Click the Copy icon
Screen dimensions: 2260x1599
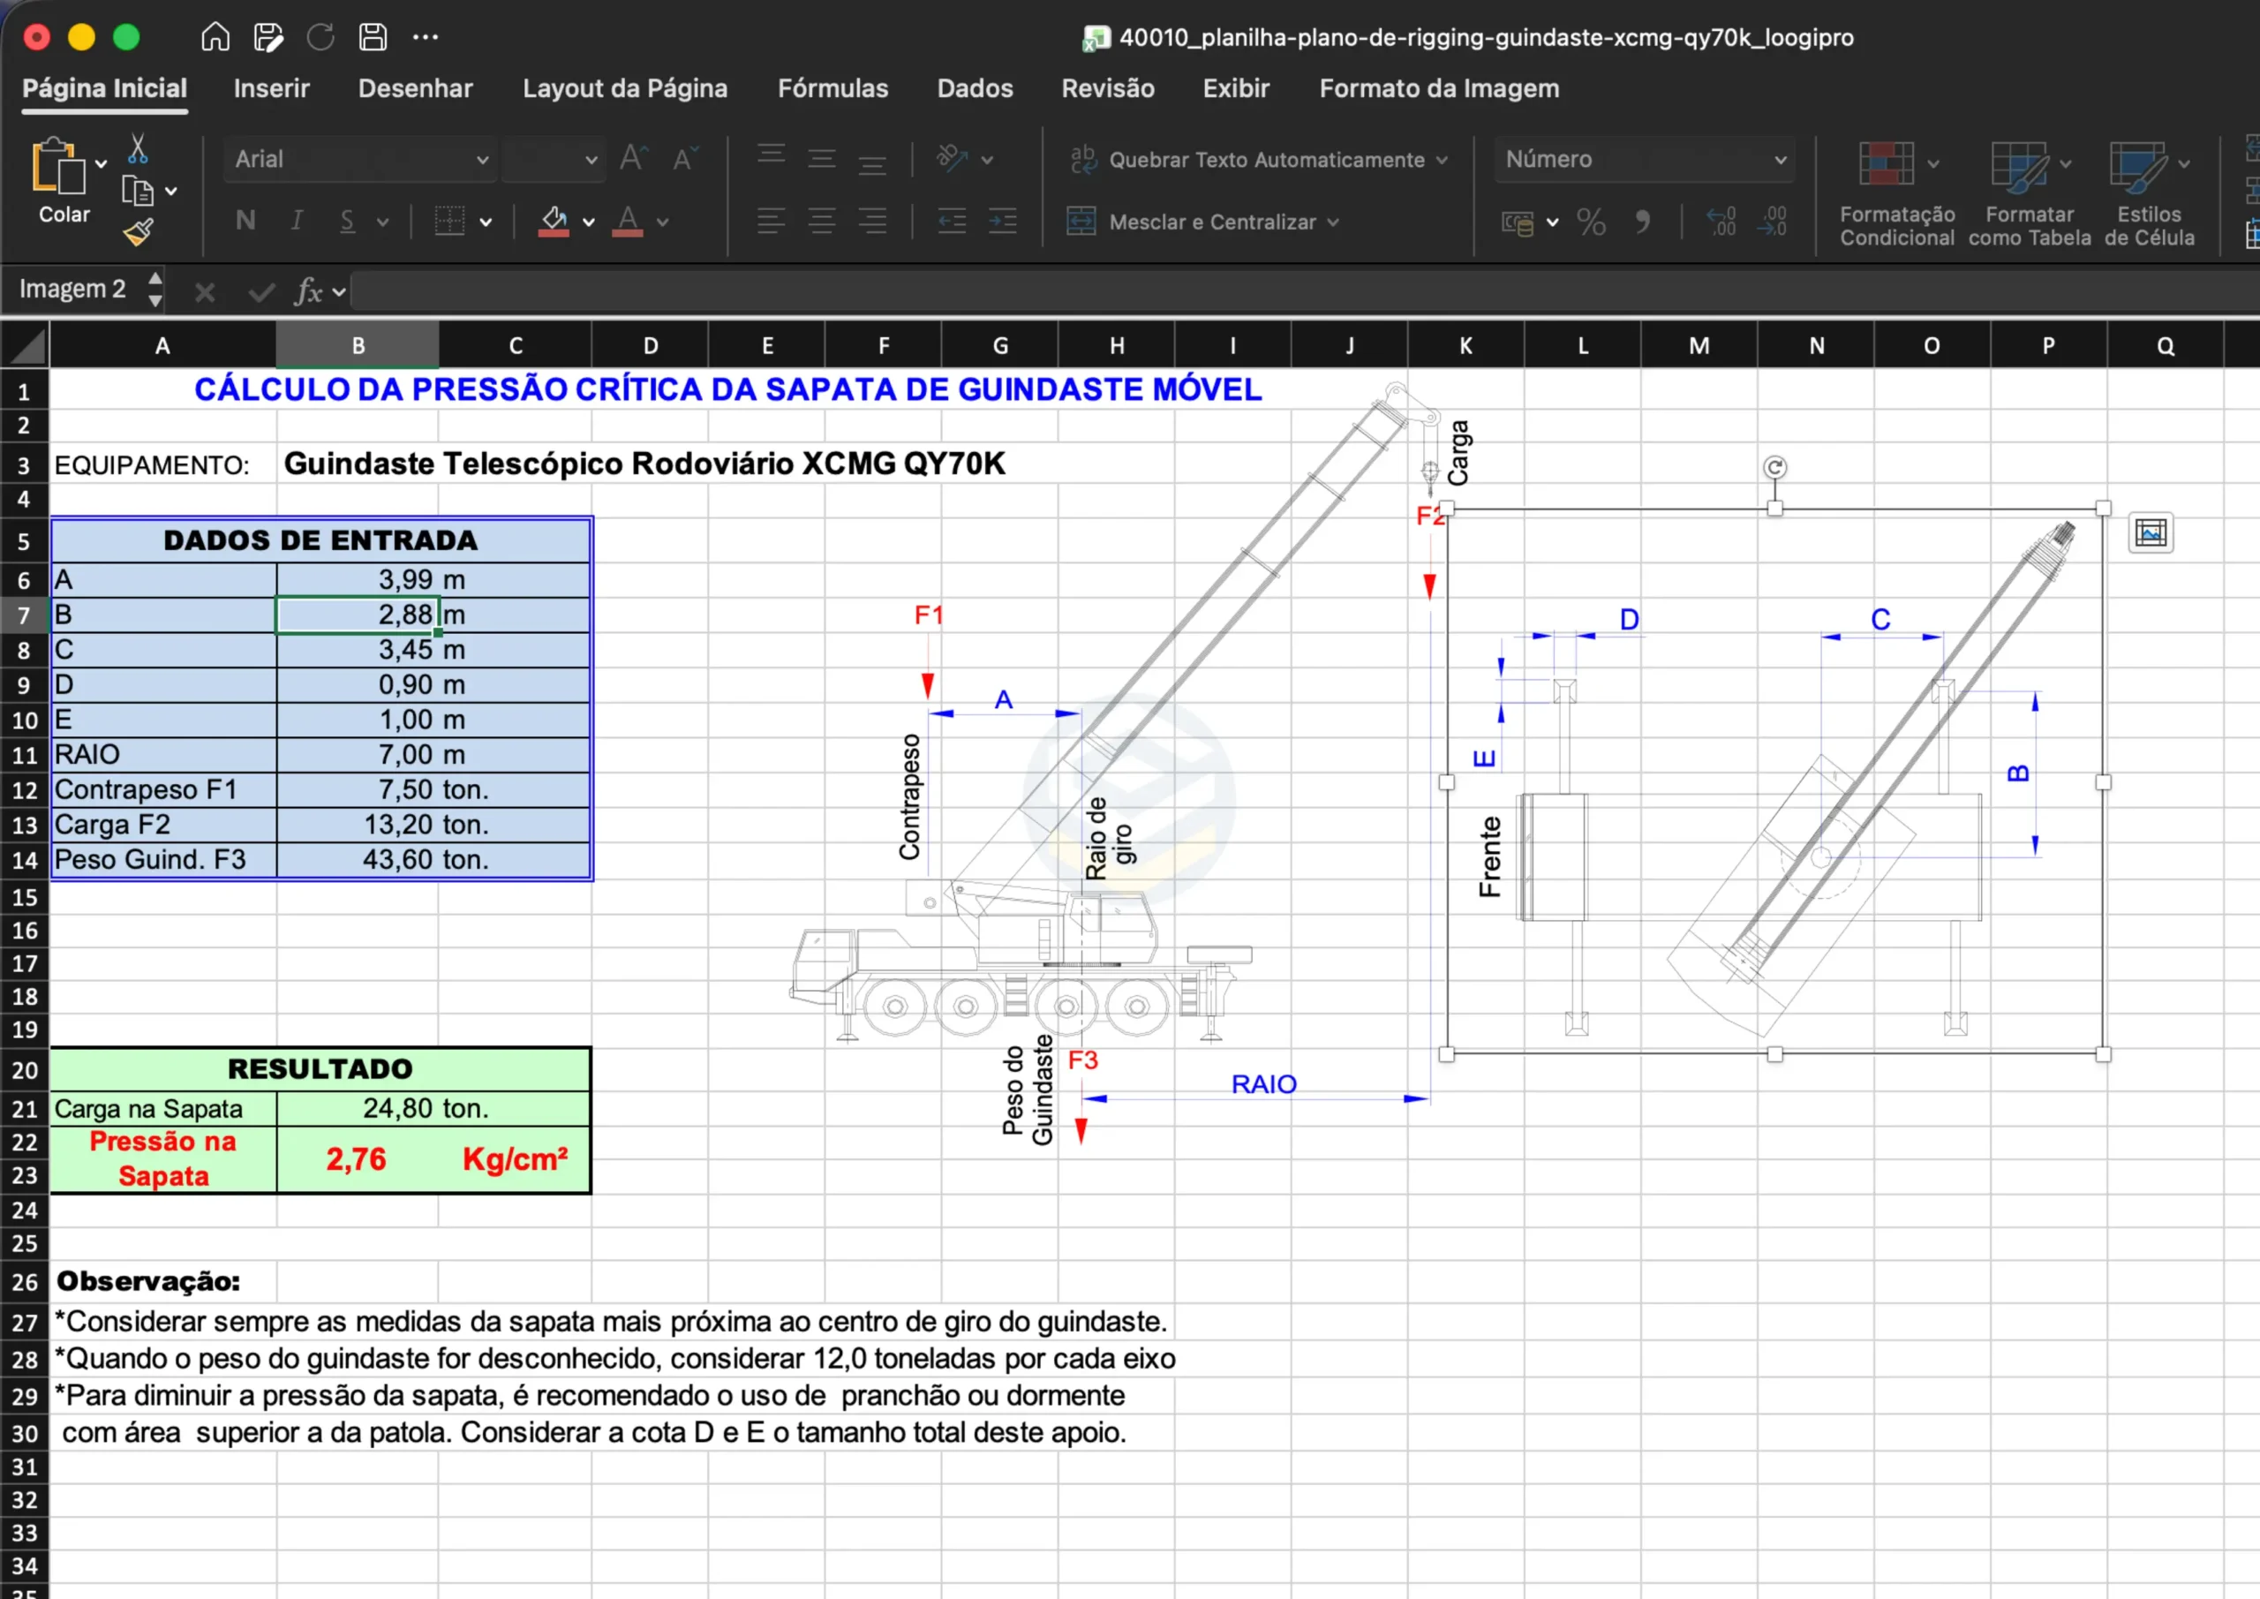click(x=137, y=190)
